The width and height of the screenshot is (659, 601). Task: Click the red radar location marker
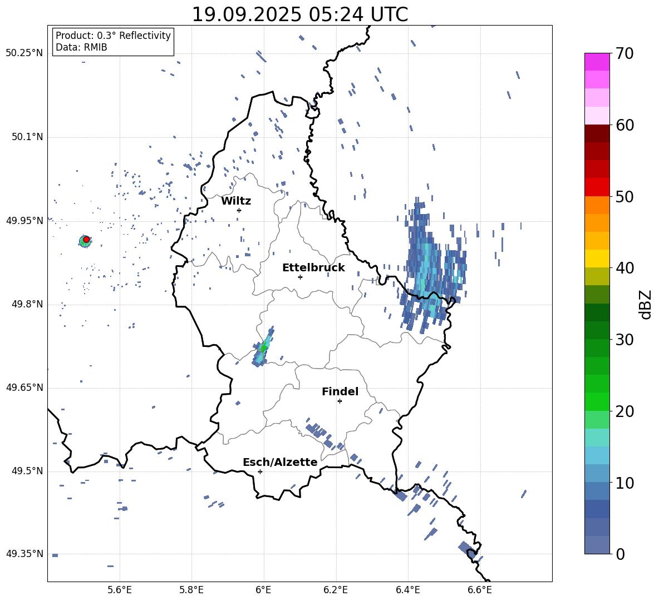[x=86, y=239]
